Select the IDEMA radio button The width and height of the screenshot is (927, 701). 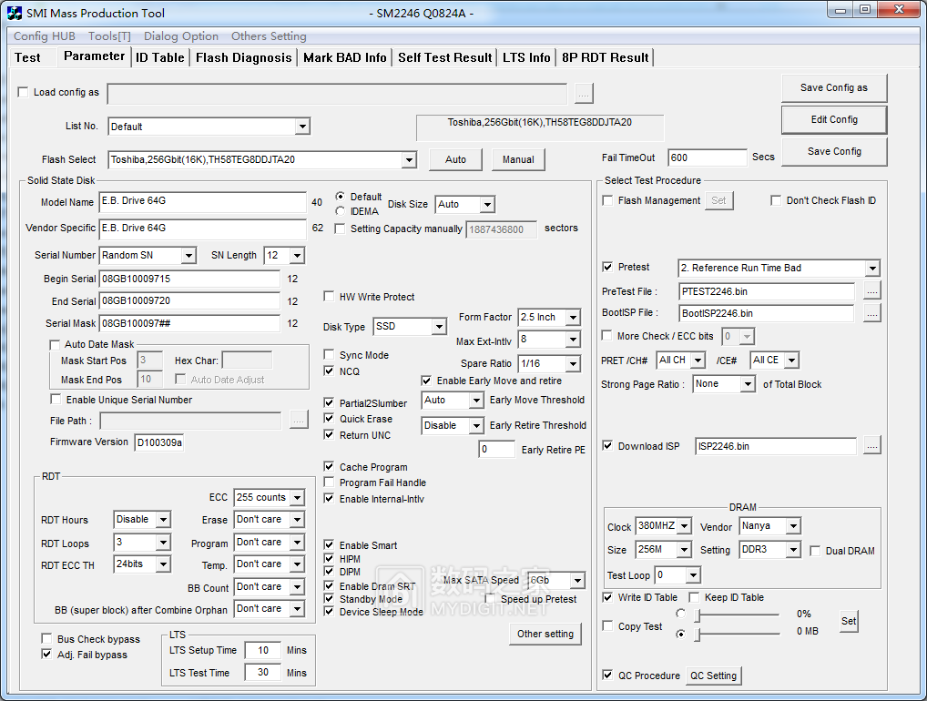[341, 211]
